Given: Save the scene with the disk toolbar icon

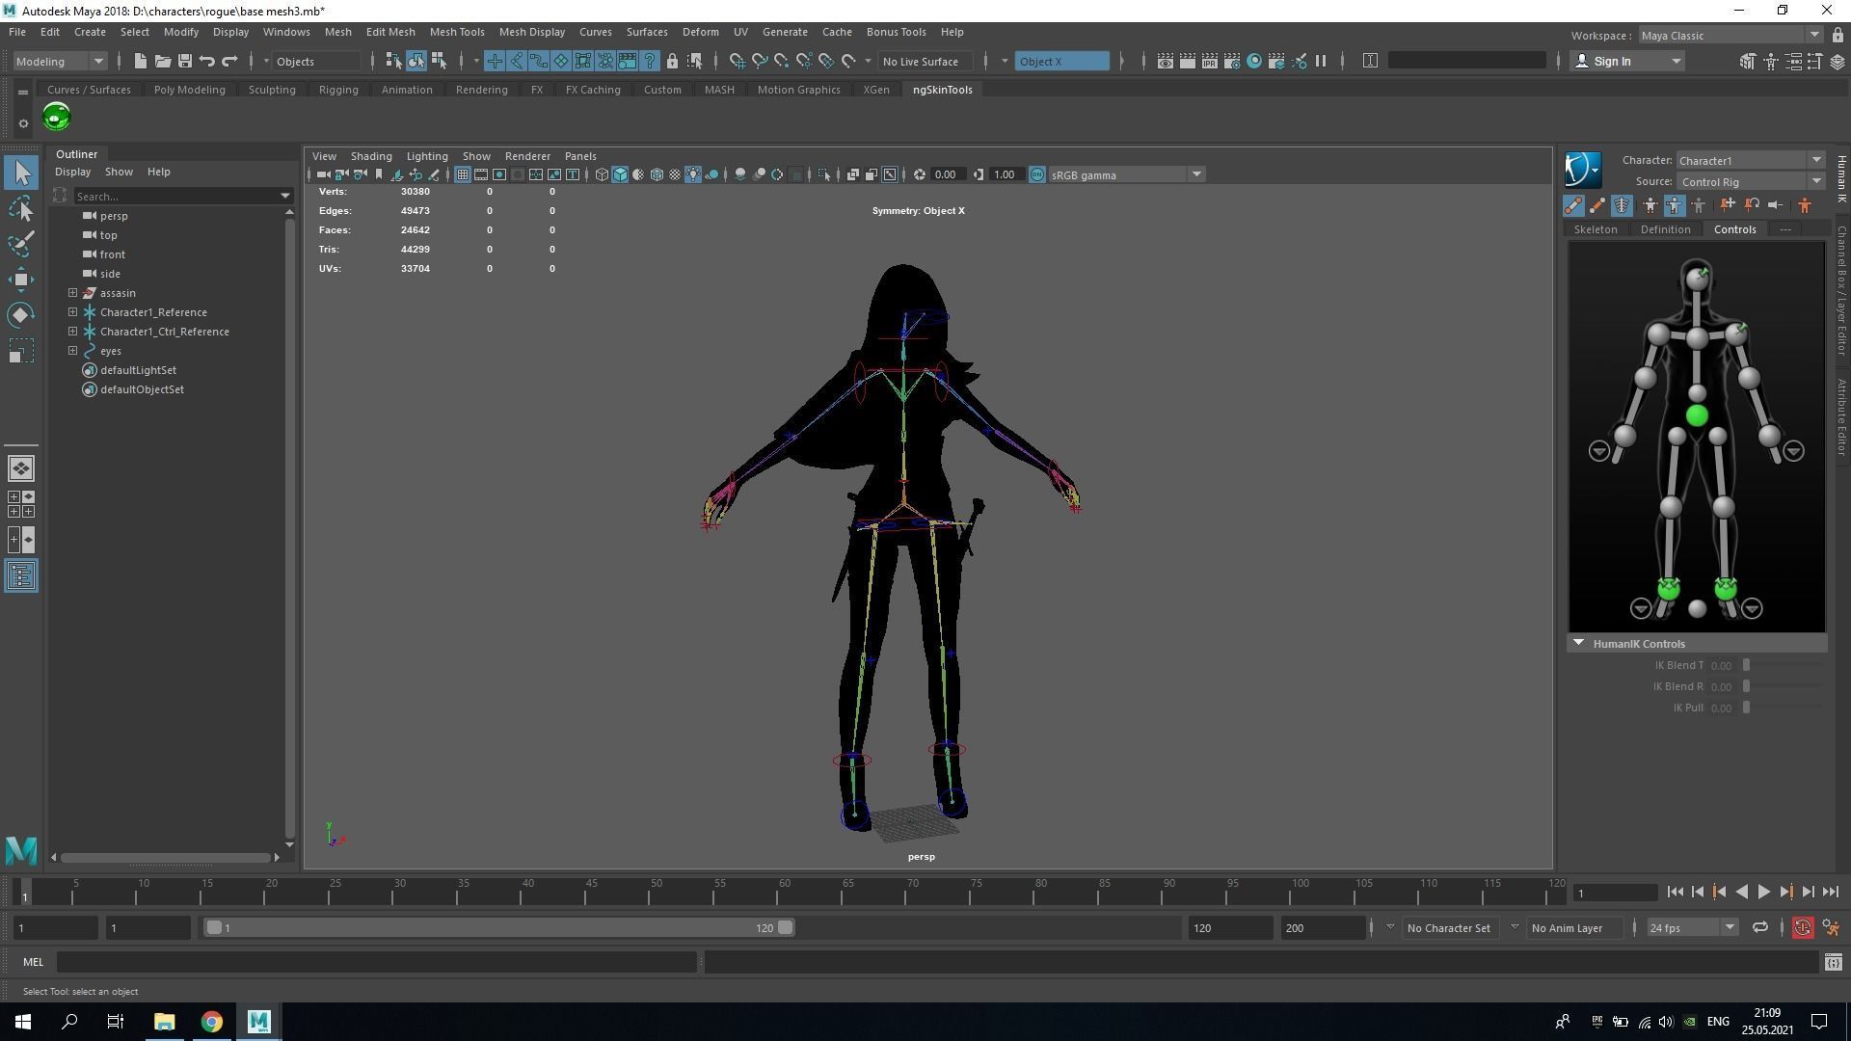Looking at the screenshot, I should click(185, 61).
